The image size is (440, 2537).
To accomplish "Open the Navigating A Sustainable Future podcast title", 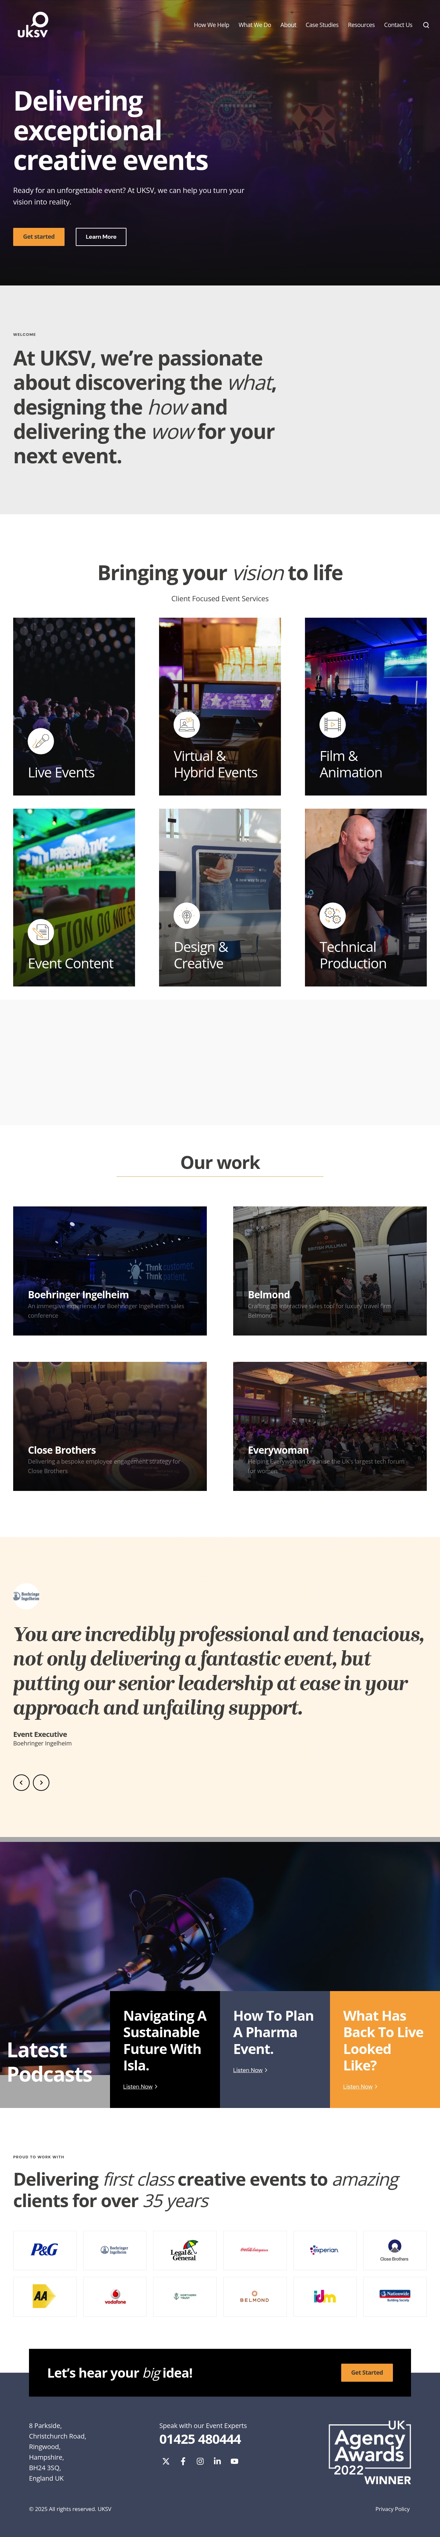I will 164,2041.
